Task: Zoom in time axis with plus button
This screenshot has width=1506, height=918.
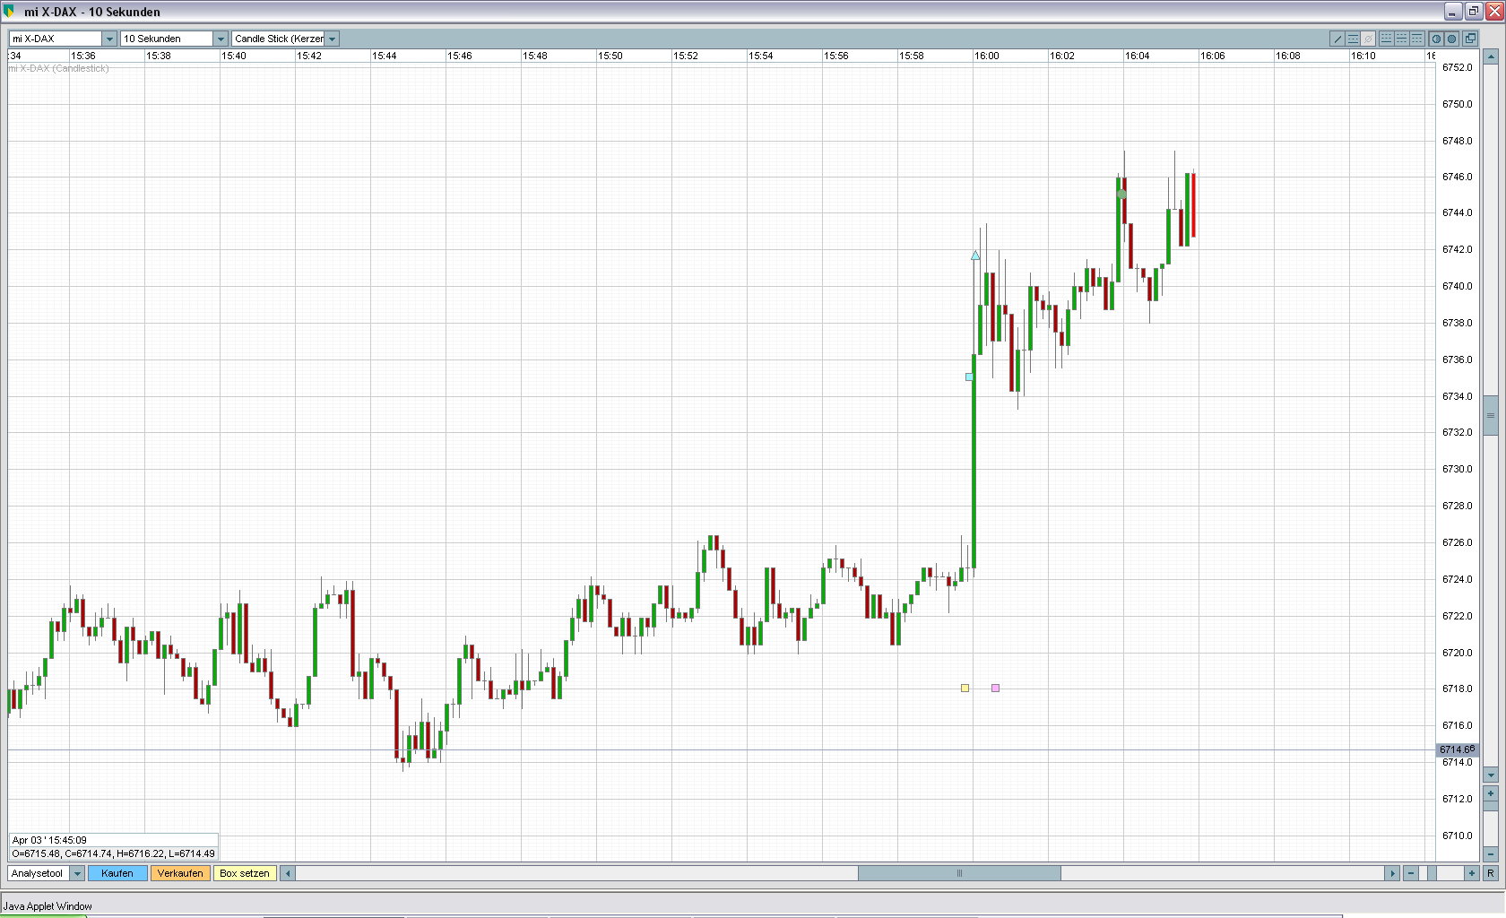Action: pyautogui.click(x=1471, y=873)
